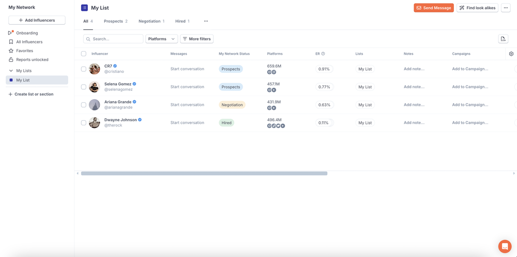
Task: Click Add Influencers
Action: [37, 20]
